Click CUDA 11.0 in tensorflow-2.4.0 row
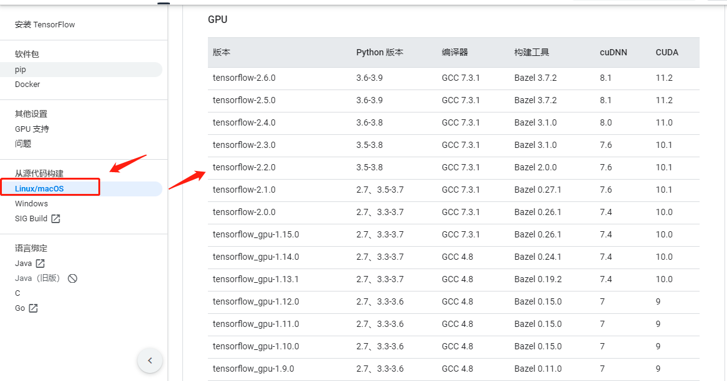The width and height of the screenshot is (727, 381). pyautogui.click(x=664, y=122)
